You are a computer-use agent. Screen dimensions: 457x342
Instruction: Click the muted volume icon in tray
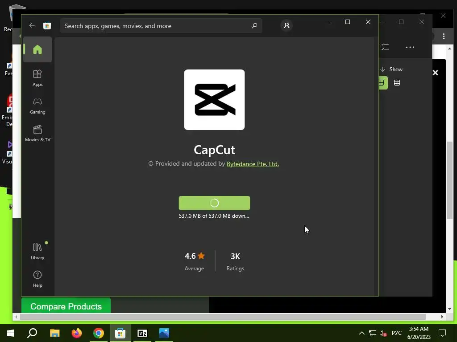tap(383, 333)
